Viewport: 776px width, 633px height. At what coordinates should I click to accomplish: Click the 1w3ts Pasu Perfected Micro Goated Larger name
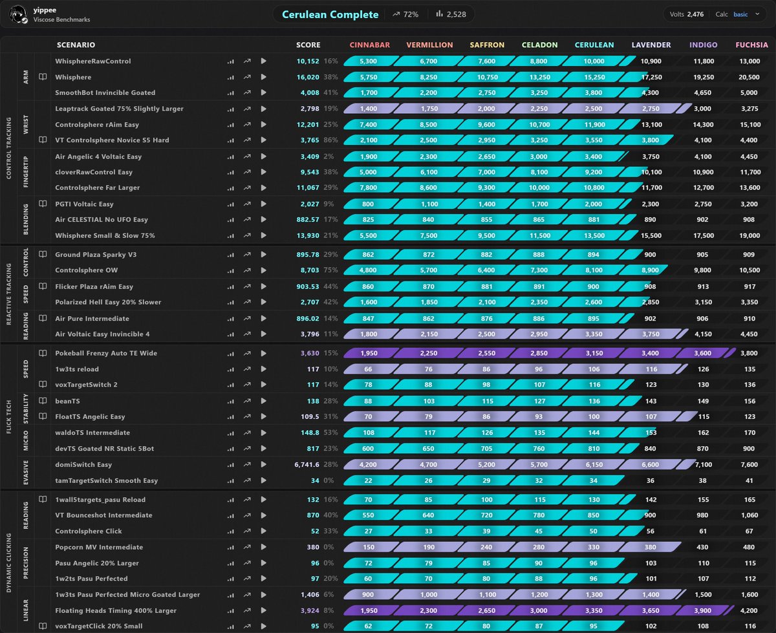[127, 595]
